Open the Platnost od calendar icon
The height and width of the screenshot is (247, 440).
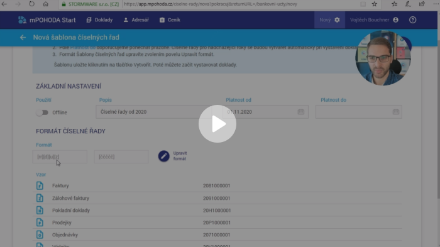[x=301, y=112]
